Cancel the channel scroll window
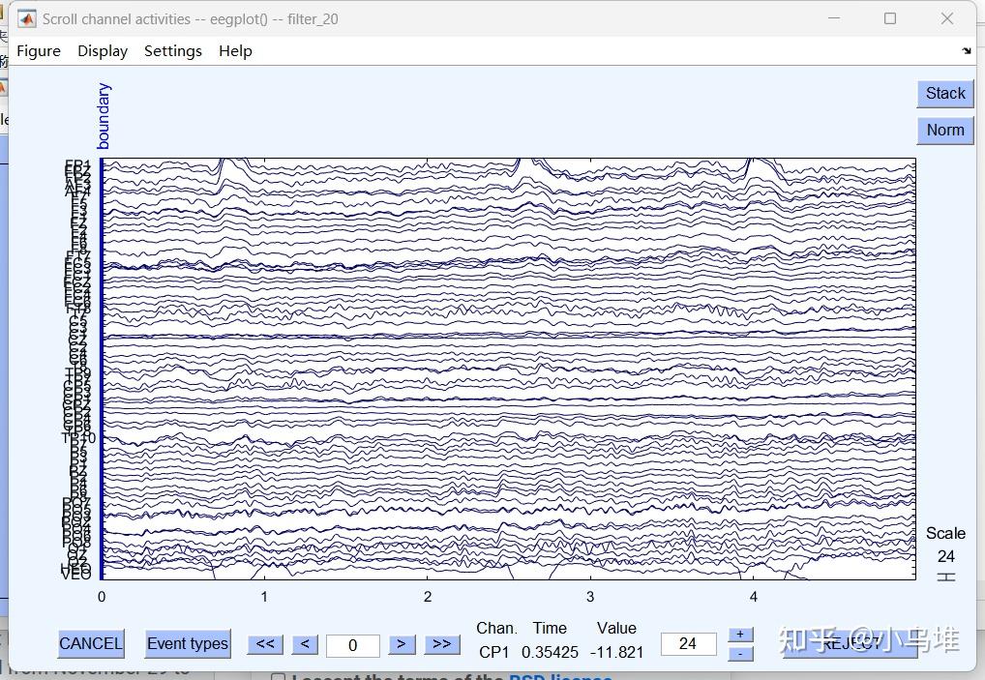Screen dimensions: 985x680 91,643
